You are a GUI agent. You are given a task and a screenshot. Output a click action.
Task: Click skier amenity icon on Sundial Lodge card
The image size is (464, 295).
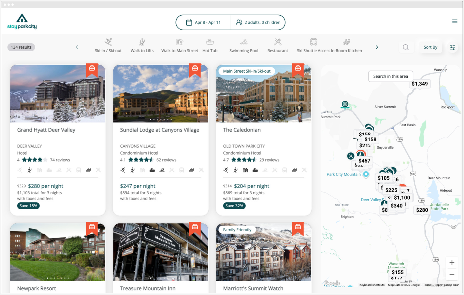click(x=123, y=170)
